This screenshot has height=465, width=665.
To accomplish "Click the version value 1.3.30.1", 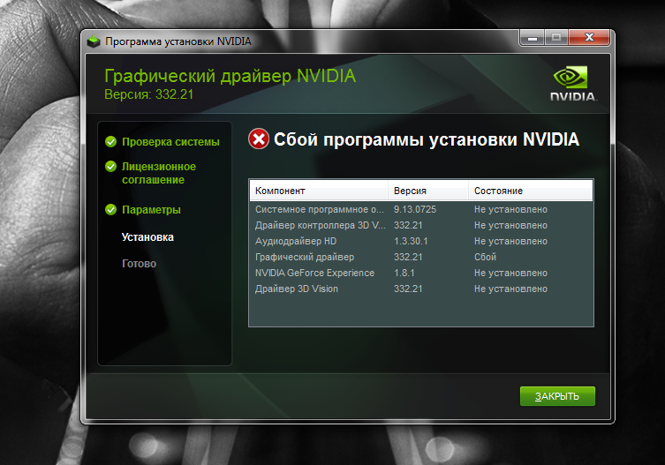I will click(411, 241).
